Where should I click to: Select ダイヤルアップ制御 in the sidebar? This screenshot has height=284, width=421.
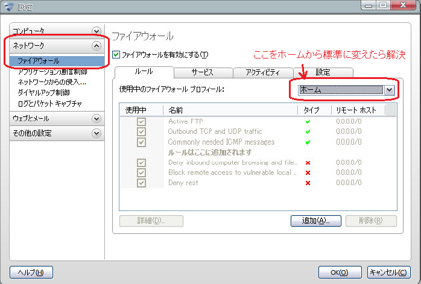click(x=43, y=93)
